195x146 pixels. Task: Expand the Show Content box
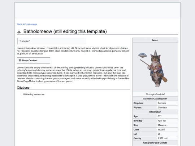pos(34,61)
